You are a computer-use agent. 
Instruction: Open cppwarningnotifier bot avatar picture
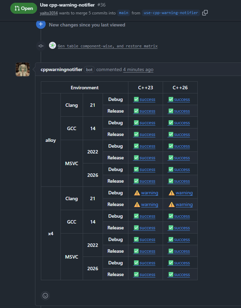[23, 69]
